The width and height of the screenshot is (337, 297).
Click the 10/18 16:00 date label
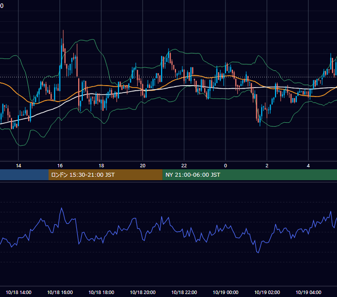60,292
